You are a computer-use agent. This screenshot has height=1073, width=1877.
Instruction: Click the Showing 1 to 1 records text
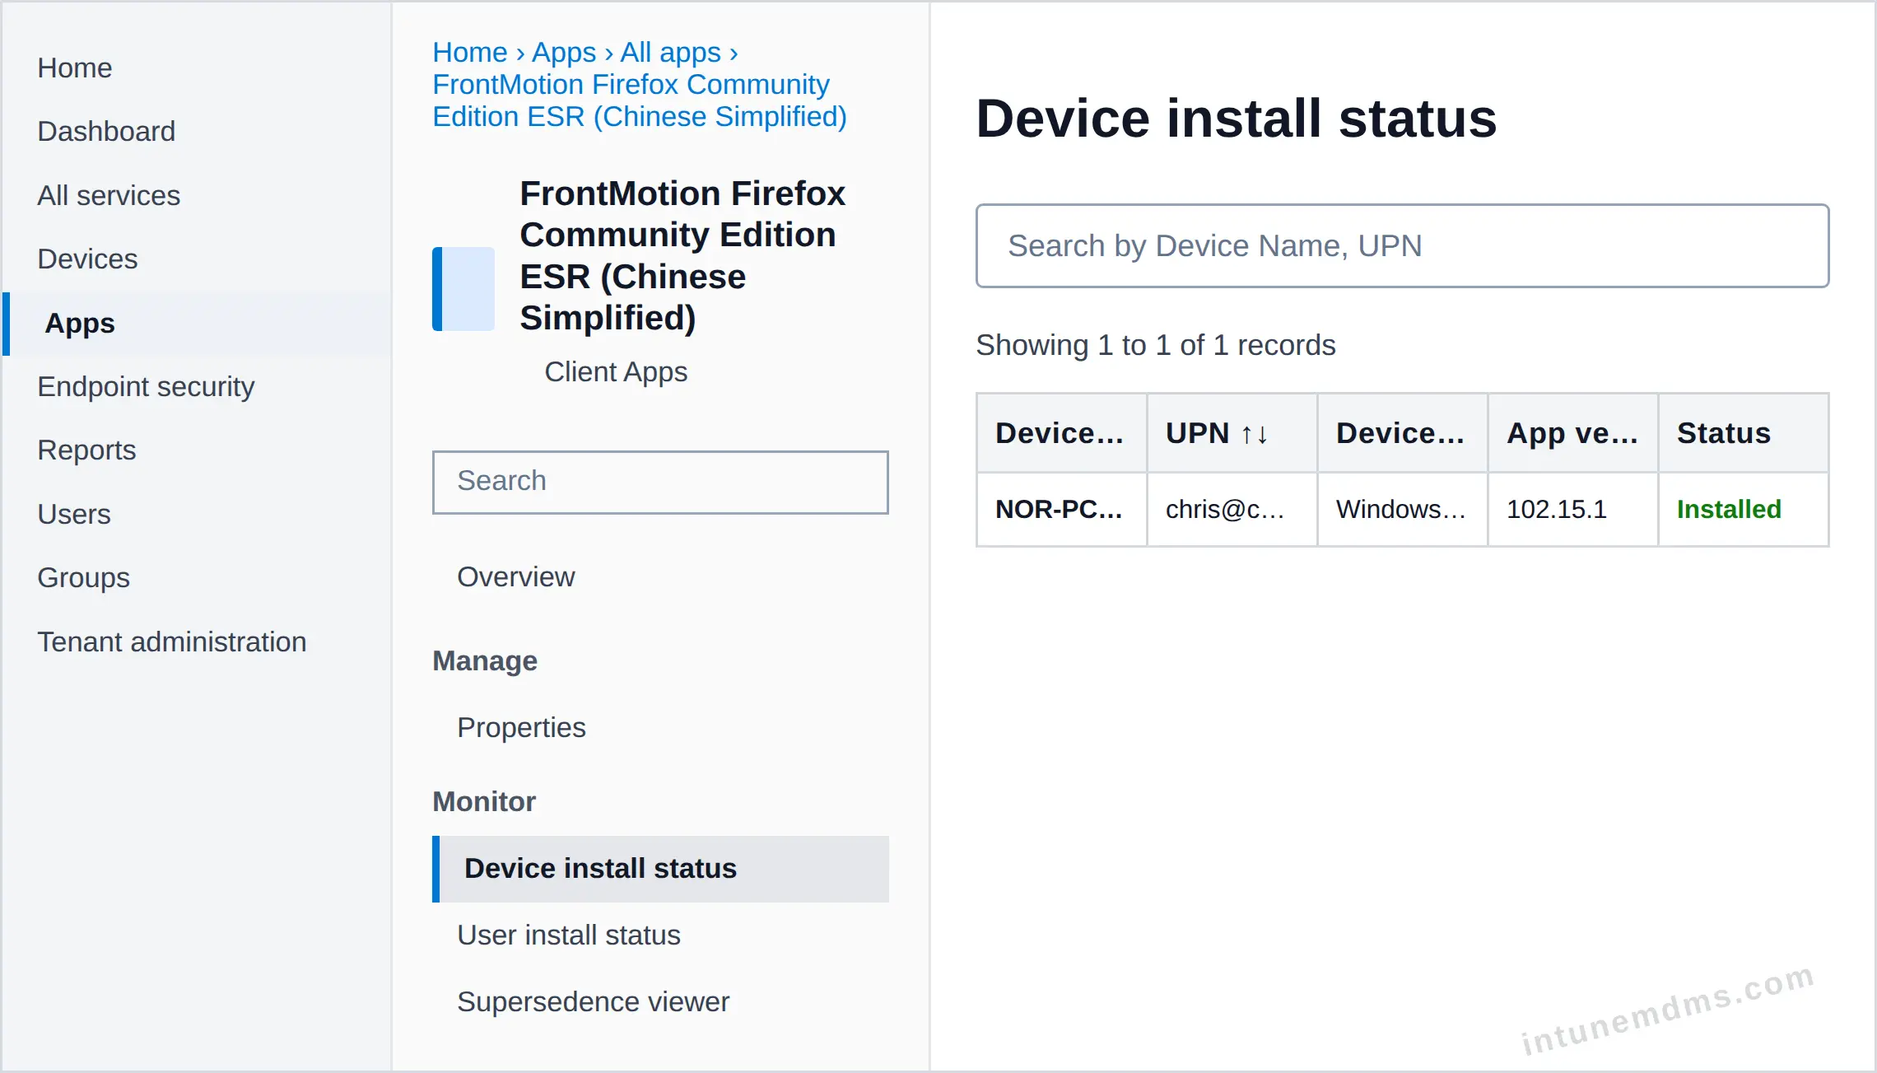click(1156, 345)
